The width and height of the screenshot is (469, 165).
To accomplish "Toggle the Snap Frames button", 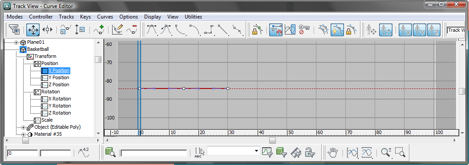I will coord(276,30).
